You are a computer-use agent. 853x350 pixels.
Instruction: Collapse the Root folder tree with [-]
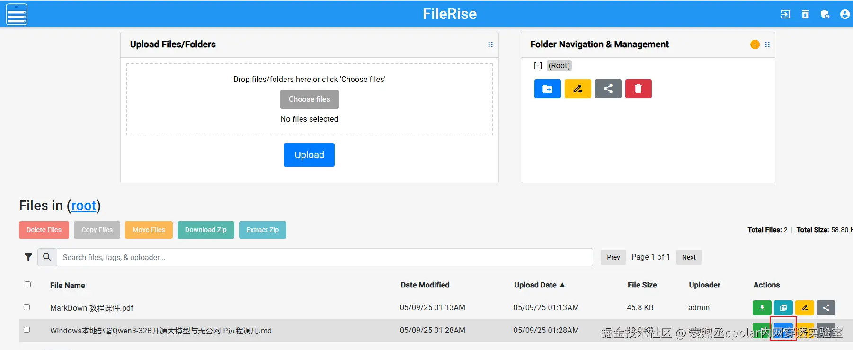538,66
